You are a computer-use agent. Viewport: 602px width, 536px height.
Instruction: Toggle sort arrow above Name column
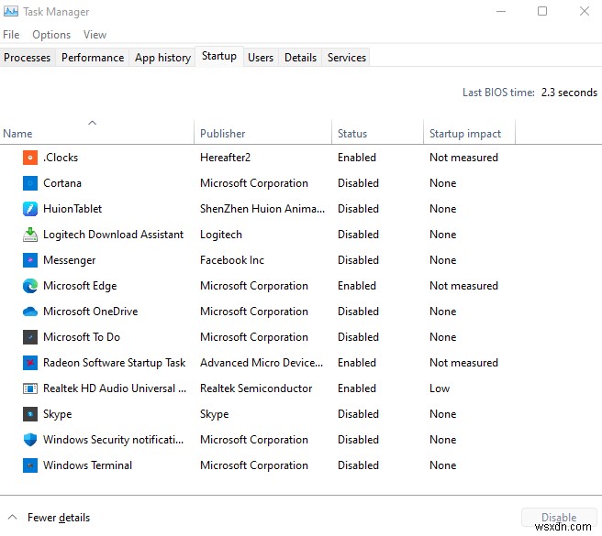pyautogui.click(x=92, y=123)
